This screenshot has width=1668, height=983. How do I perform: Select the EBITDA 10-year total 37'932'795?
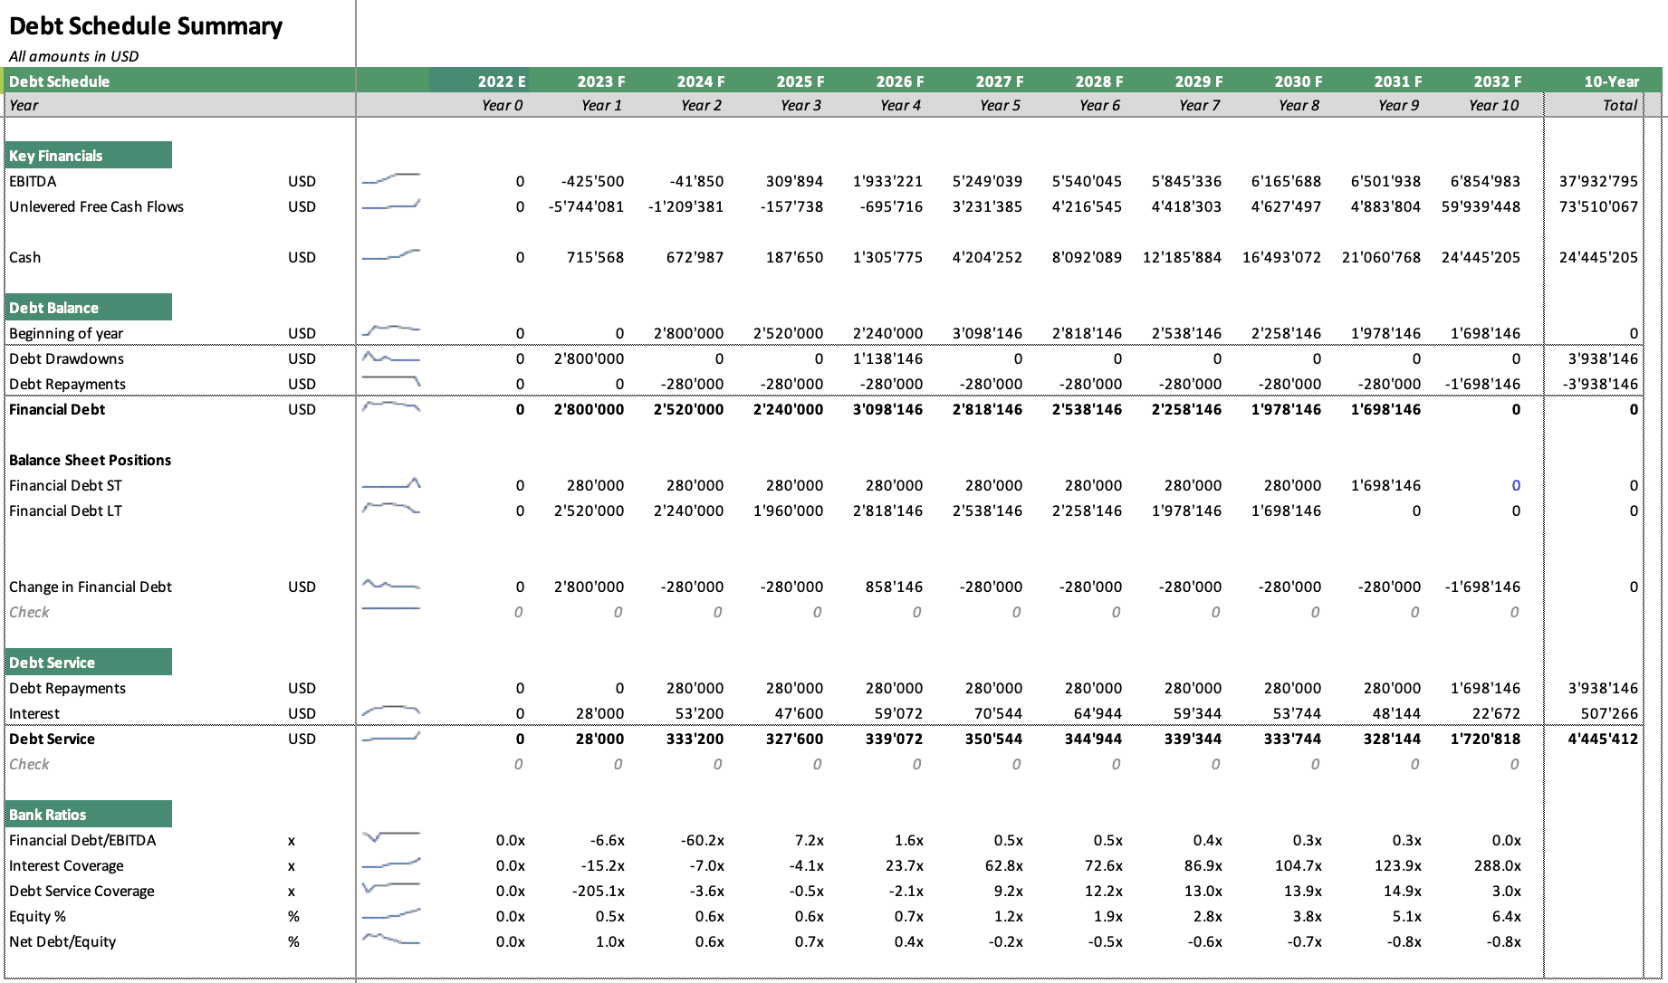[1598, 181]
